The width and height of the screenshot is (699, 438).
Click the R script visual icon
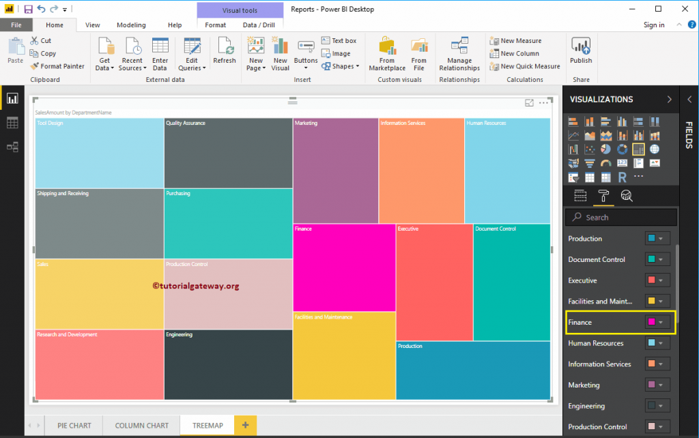pos(622,176)
